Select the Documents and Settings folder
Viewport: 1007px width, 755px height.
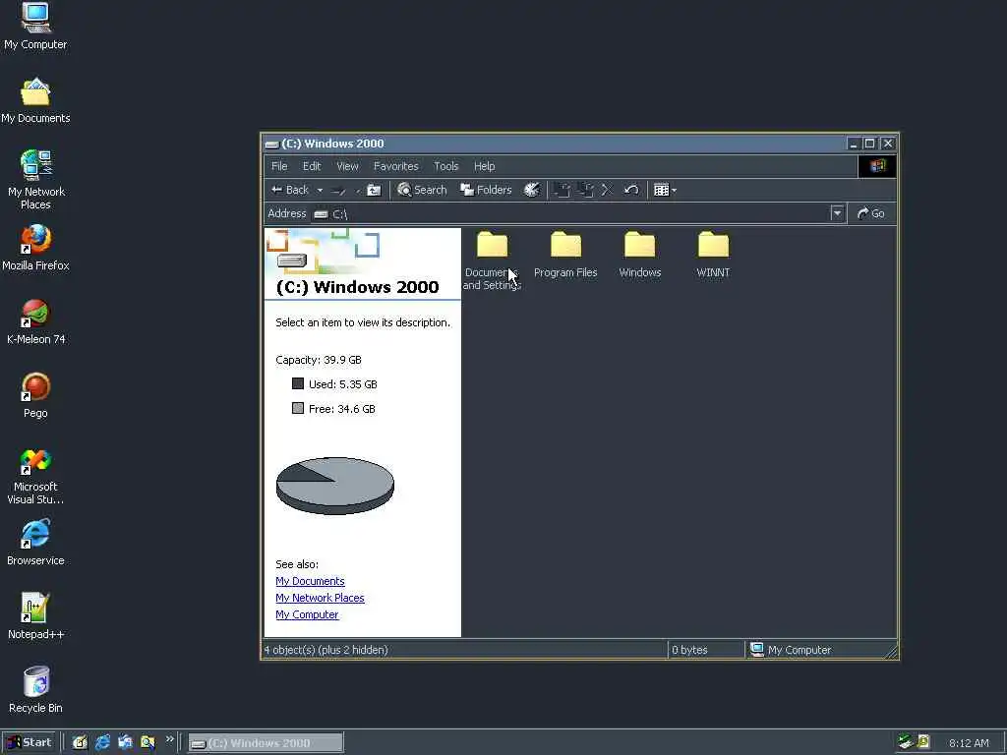point(492,261)
